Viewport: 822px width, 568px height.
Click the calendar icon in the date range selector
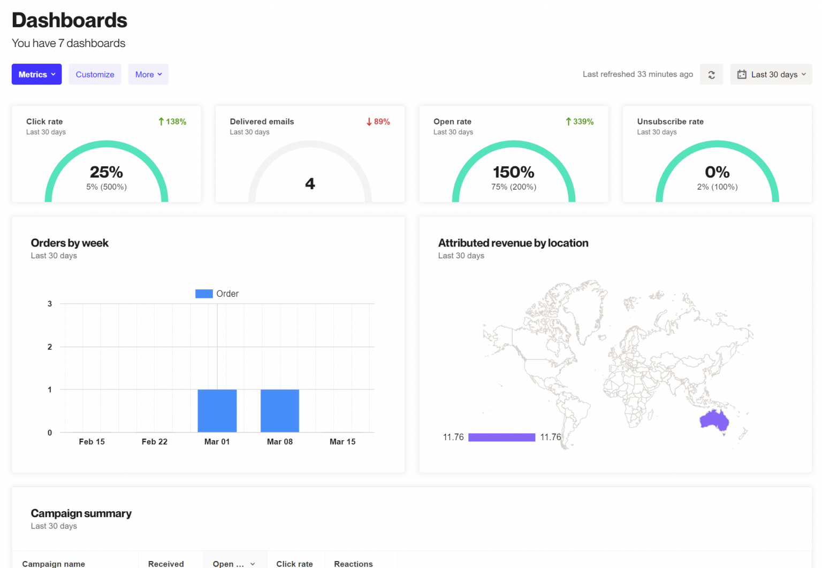coord(742,74)
